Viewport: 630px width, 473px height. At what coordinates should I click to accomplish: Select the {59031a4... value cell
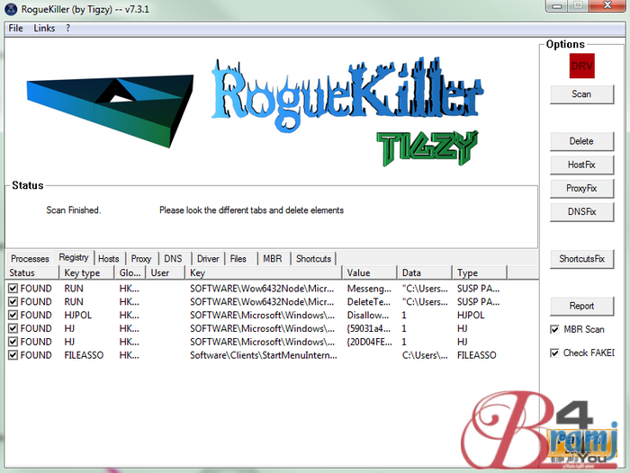coord(369,328)
